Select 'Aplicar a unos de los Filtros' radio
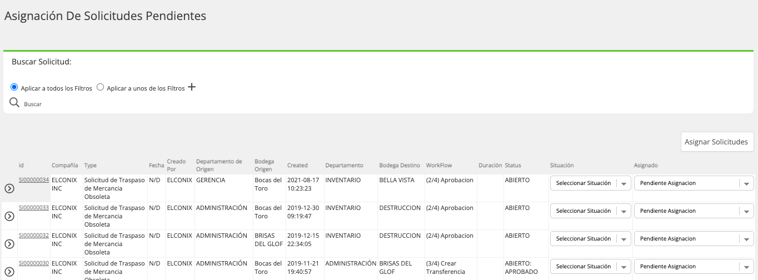758x280 pixels. point(101,87)
